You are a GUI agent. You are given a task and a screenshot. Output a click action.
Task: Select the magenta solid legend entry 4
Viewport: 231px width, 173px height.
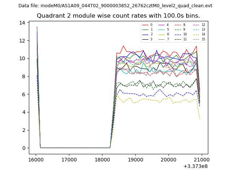click(x=164, y=25)
